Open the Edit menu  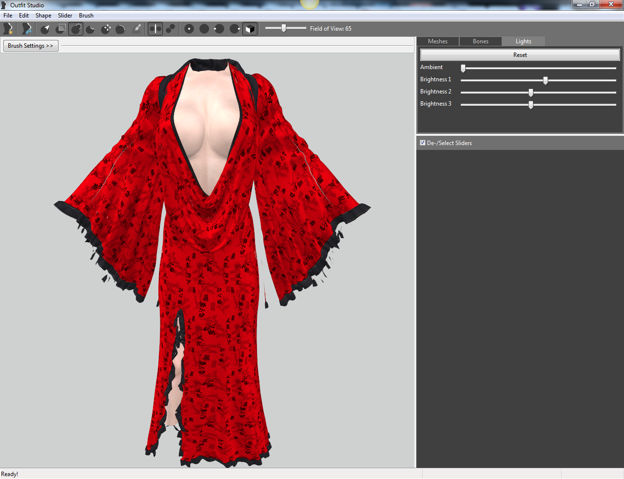[24, 16]
